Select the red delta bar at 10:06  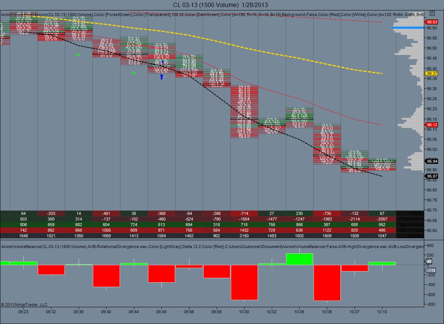pyautogui.click(x=327, y=283)
